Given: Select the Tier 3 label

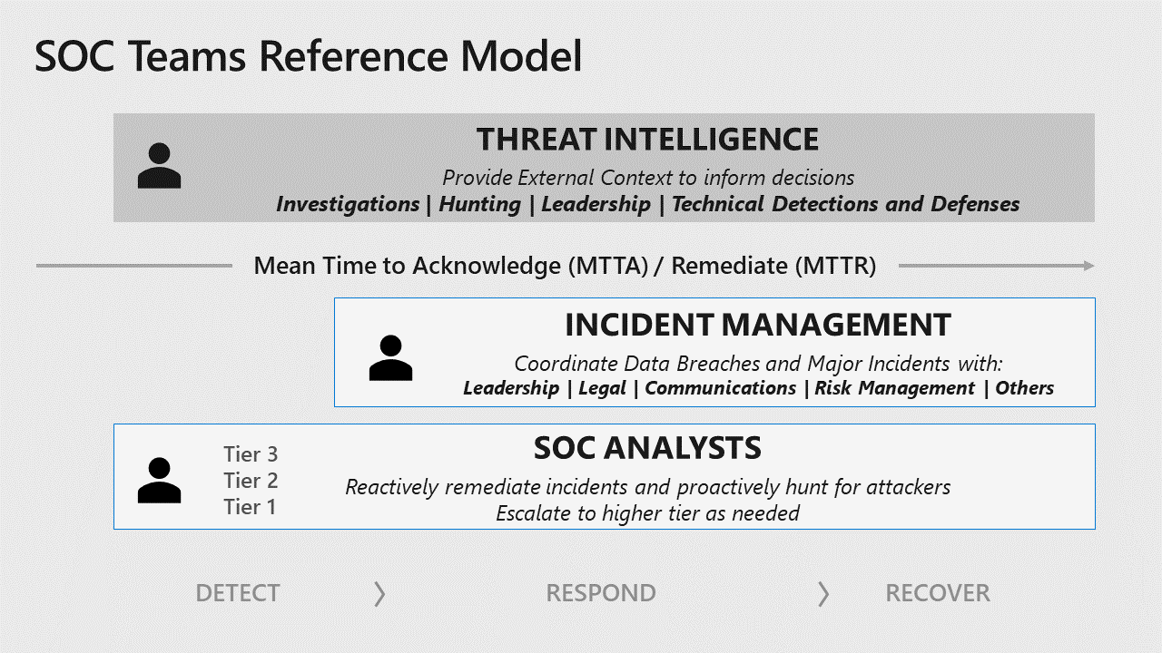Looking at the screenshot, I should click(x=251, y=454).
